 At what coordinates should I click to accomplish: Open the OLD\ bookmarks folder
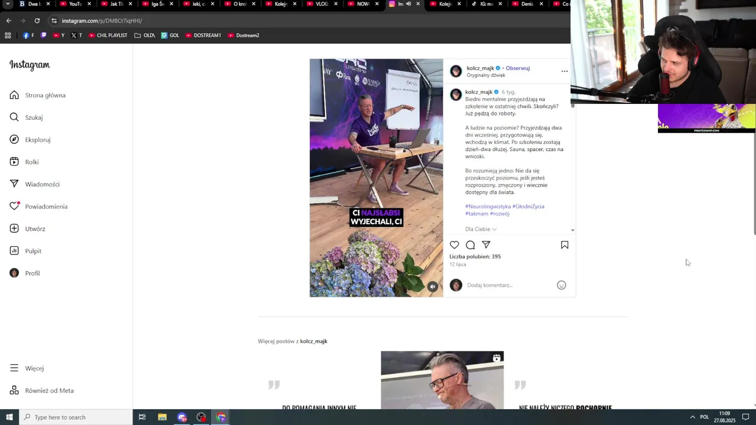pyautogui.click(x=145, y=35)
